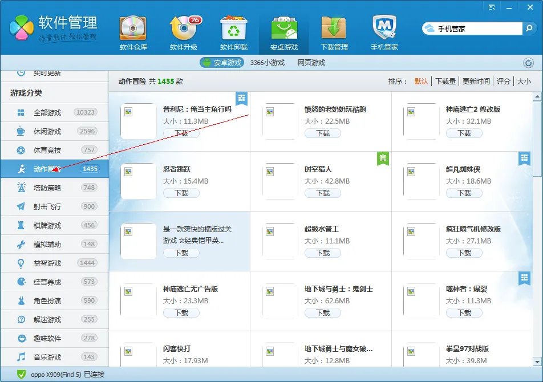Viewport: 543px width, 382px height.
Task: Click the 角色扮演 character icon
Action: [21, 300]
